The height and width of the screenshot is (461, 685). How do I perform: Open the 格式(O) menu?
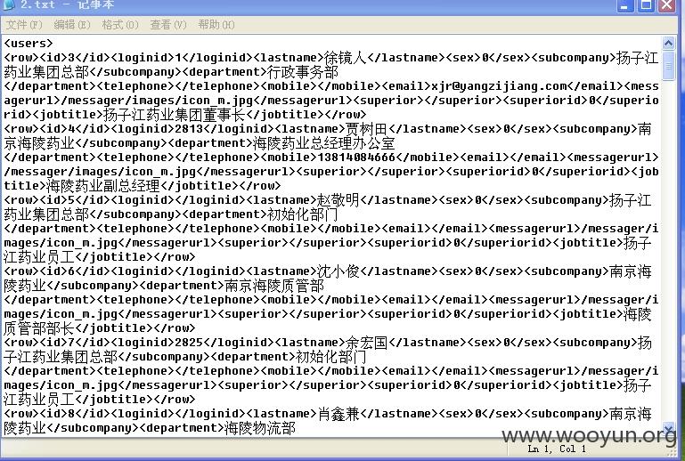[120, 24]
